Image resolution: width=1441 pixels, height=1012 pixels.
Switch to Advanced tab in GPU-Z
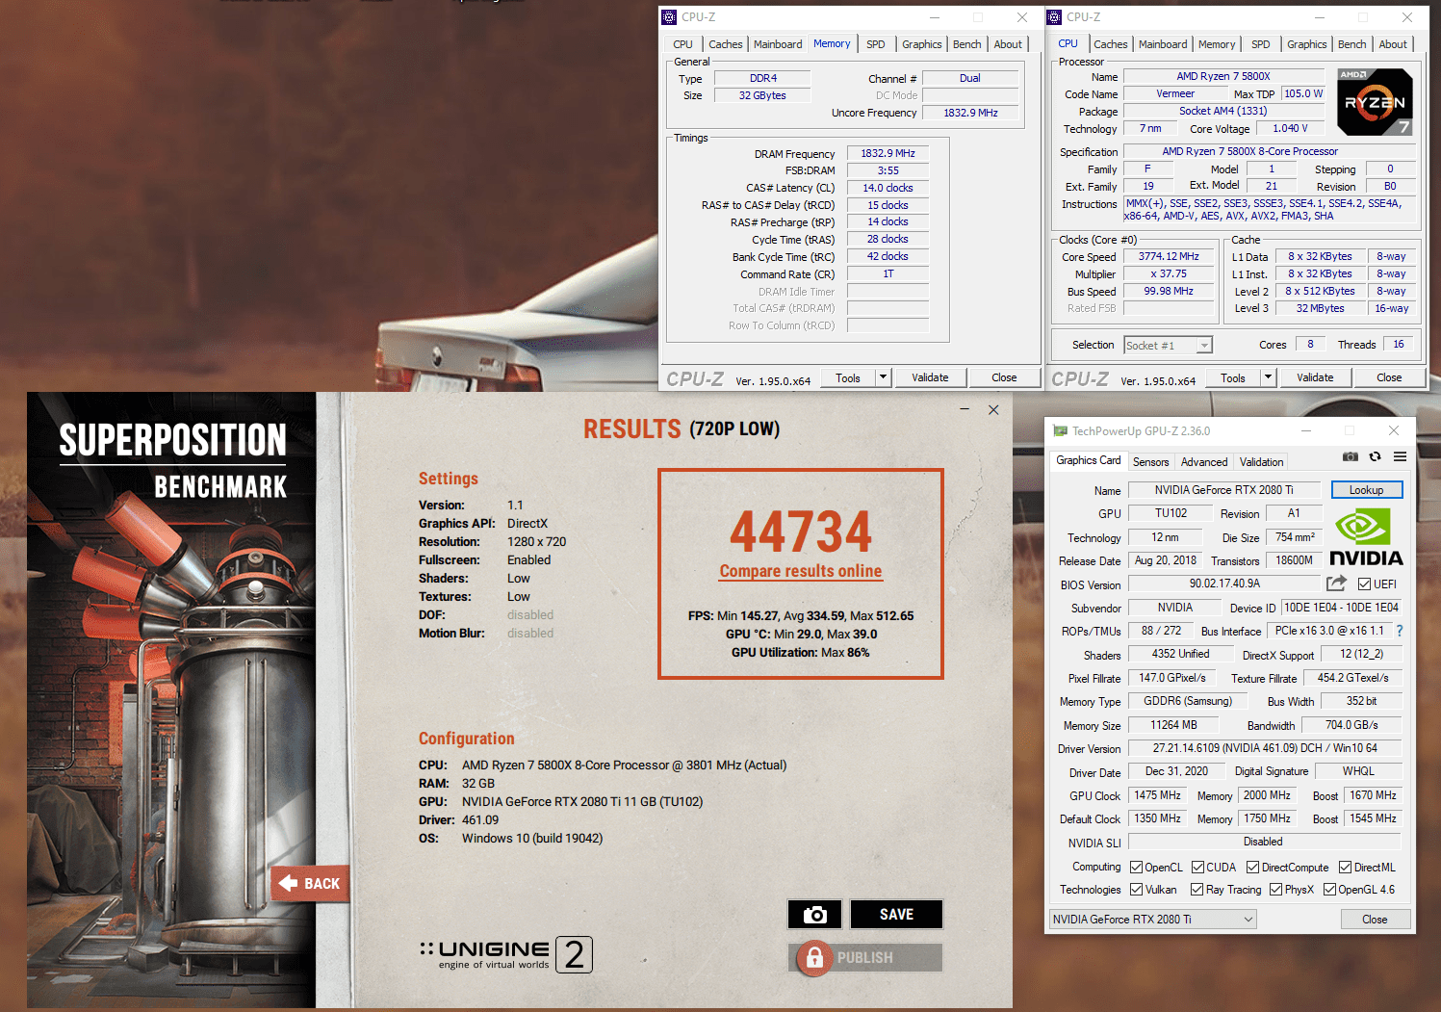tap(1204, 462)
